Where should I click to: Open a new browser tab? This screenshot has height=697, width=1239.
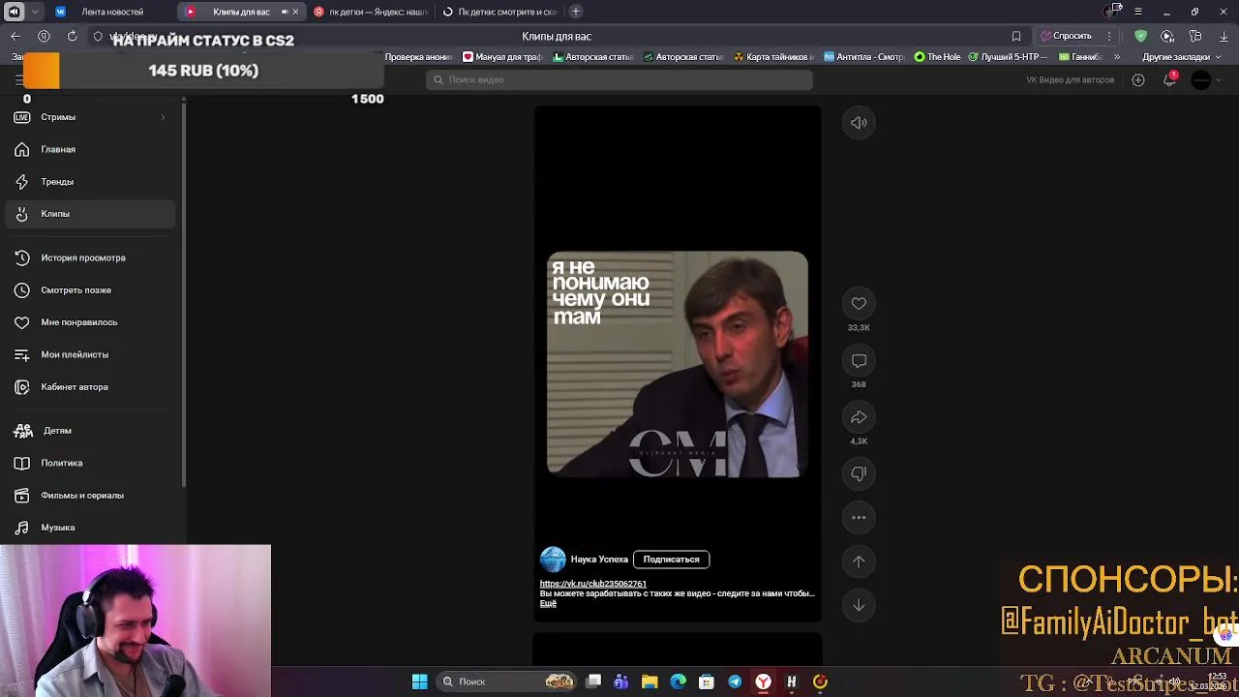(576, 12)
